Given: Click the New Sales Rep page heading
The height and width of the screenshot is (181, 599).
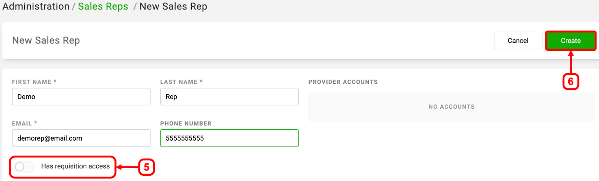Looking at the screenshot, I should coord(46,40).
